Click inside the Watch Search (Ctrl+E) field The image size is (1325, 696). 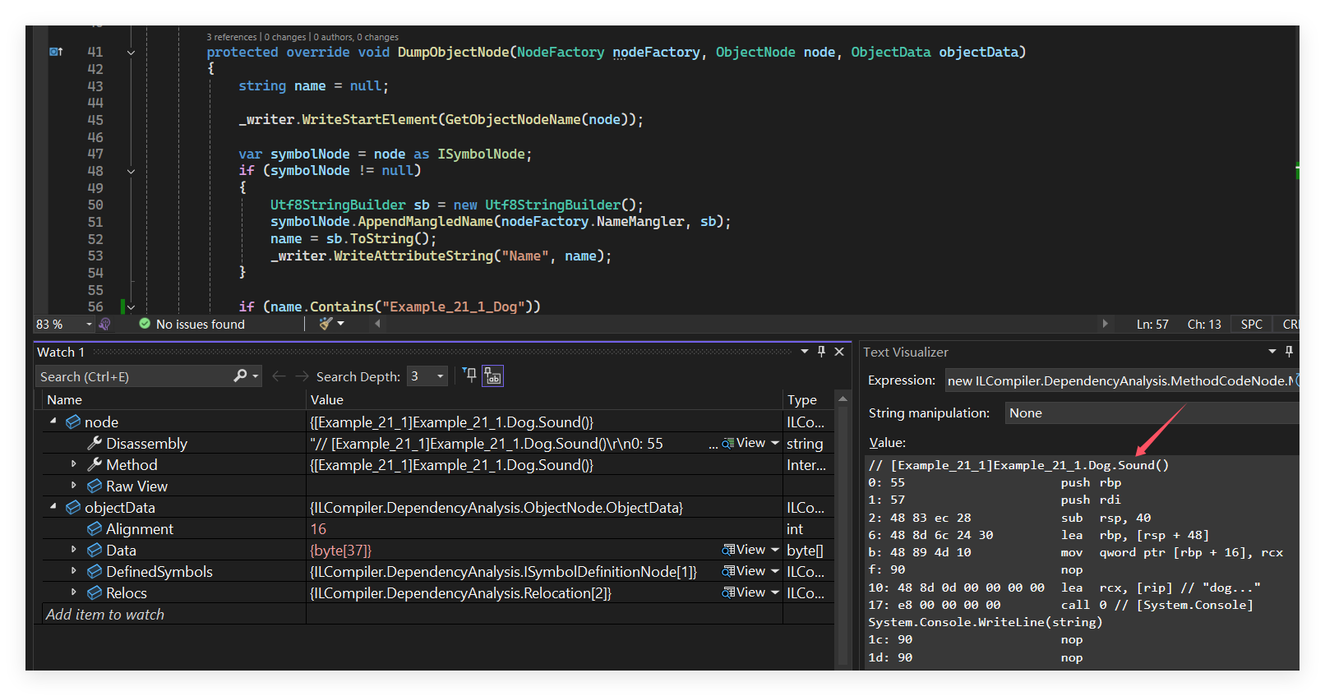click(136, 376)
